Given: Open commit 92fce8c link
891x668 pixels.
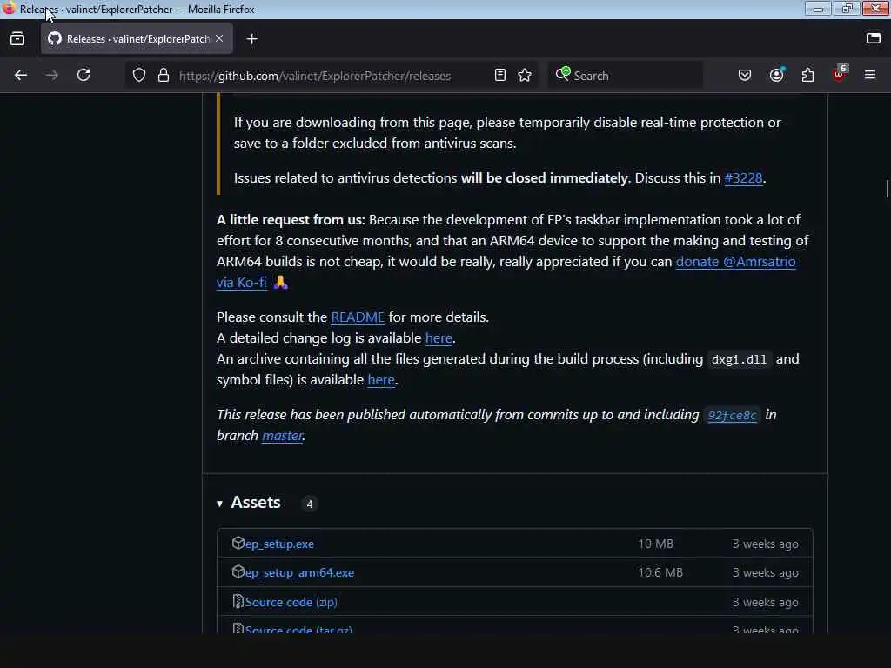Looking at the screenshot, I should coord(732,415).
